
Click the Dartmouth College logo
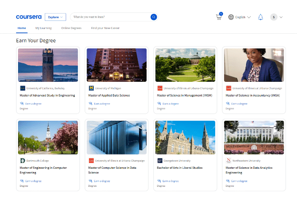click(x=22, y=161)
